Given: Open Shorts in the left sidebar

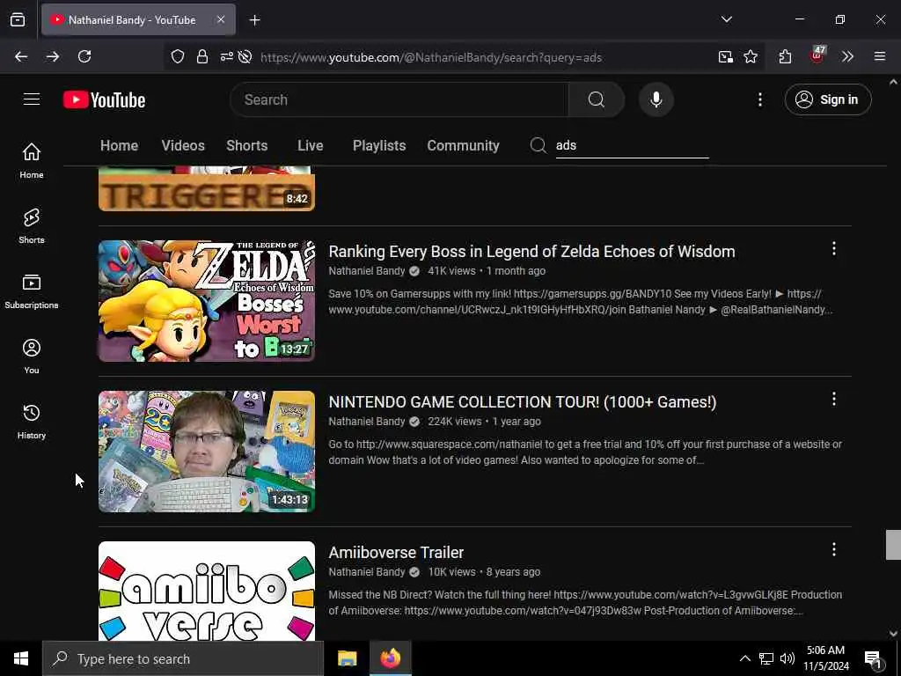Looking at the screenshot, I should click(32, 226).
